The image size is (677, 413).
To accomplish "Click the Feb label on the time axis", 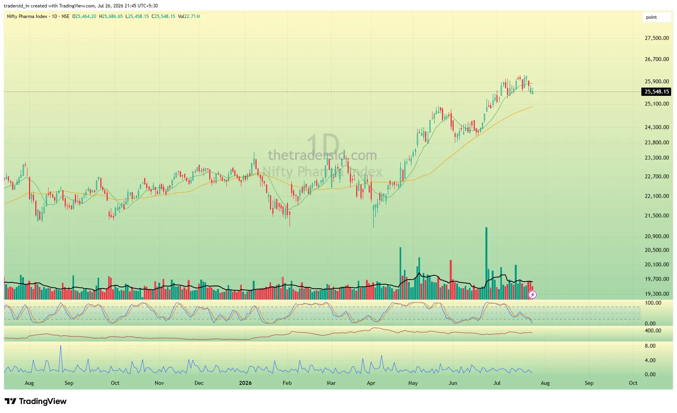I will 287,383.
